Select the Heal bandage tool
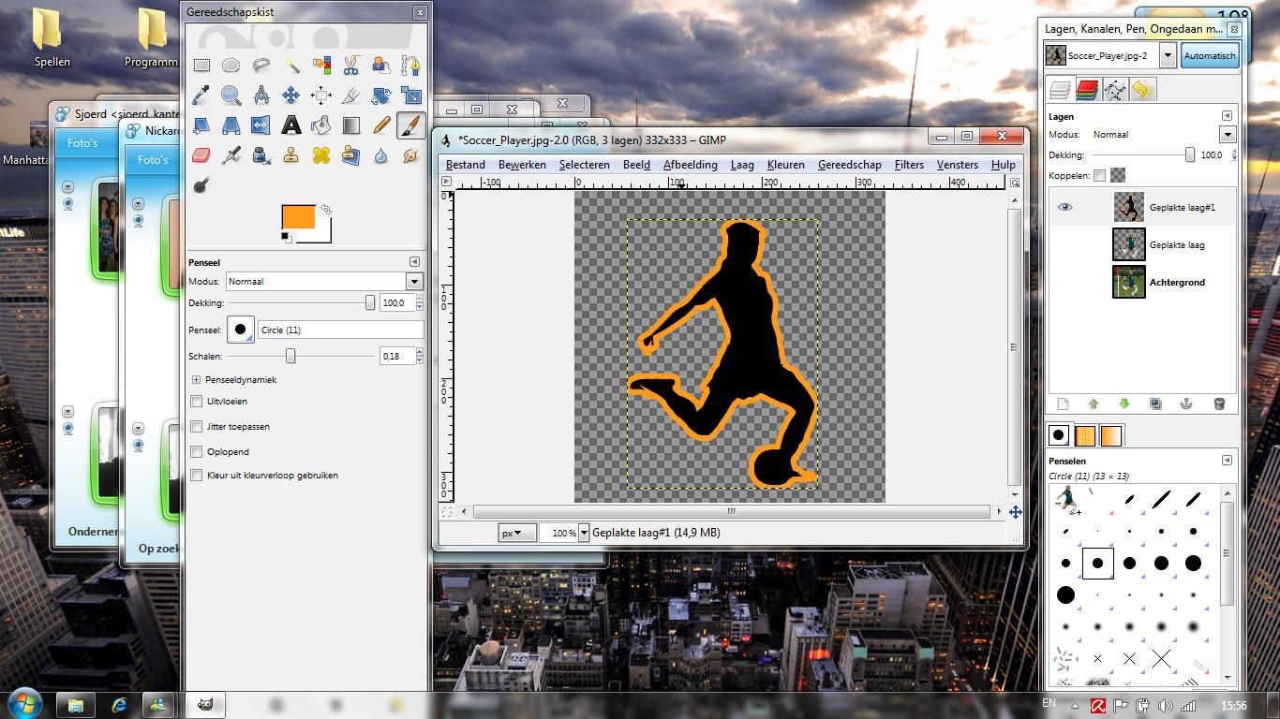Viewport: 1280px width, 719px height. (321, 155)
